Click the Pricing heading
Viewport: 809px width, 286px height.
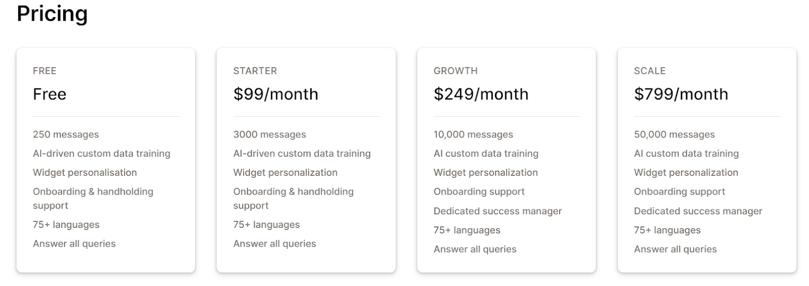pyautogui.click(x=52, y=14)
